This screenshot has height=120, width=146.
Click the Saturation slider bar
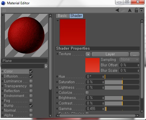point(122,82)
